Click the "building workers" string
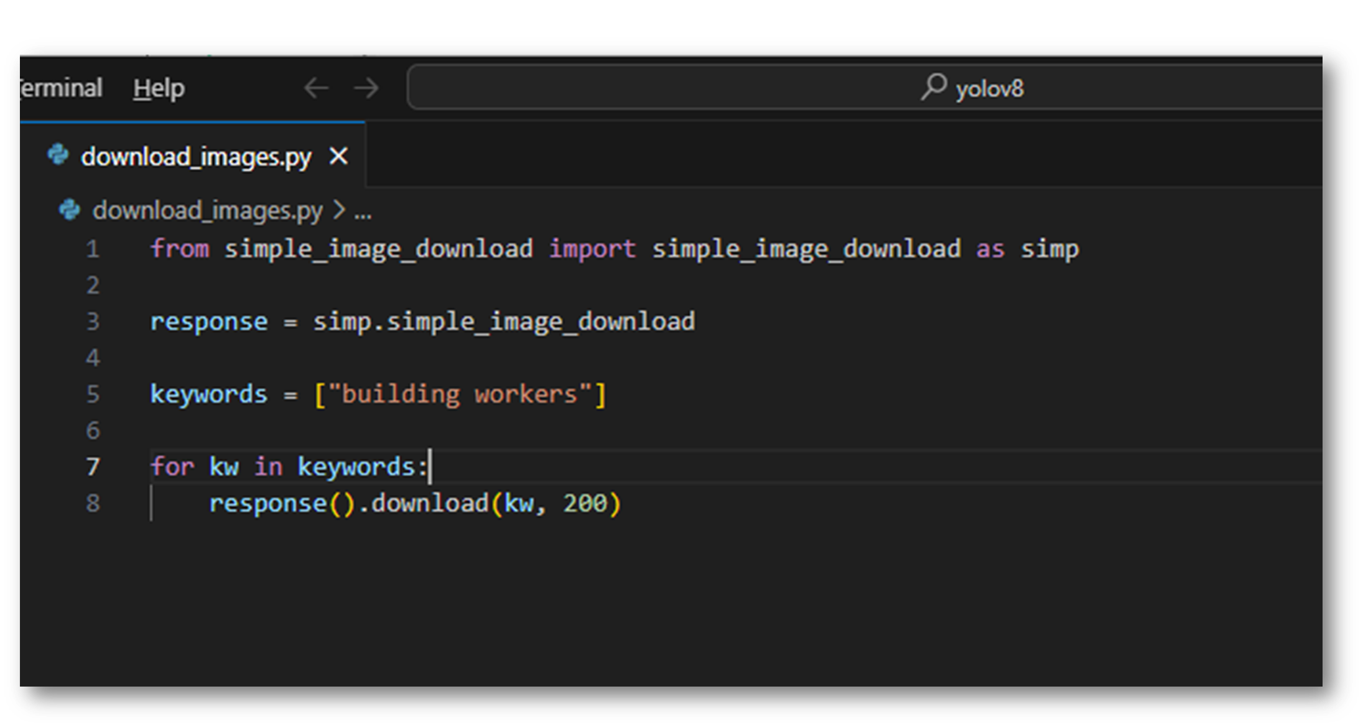This screenshot has width=1363, height=727. 460,394
